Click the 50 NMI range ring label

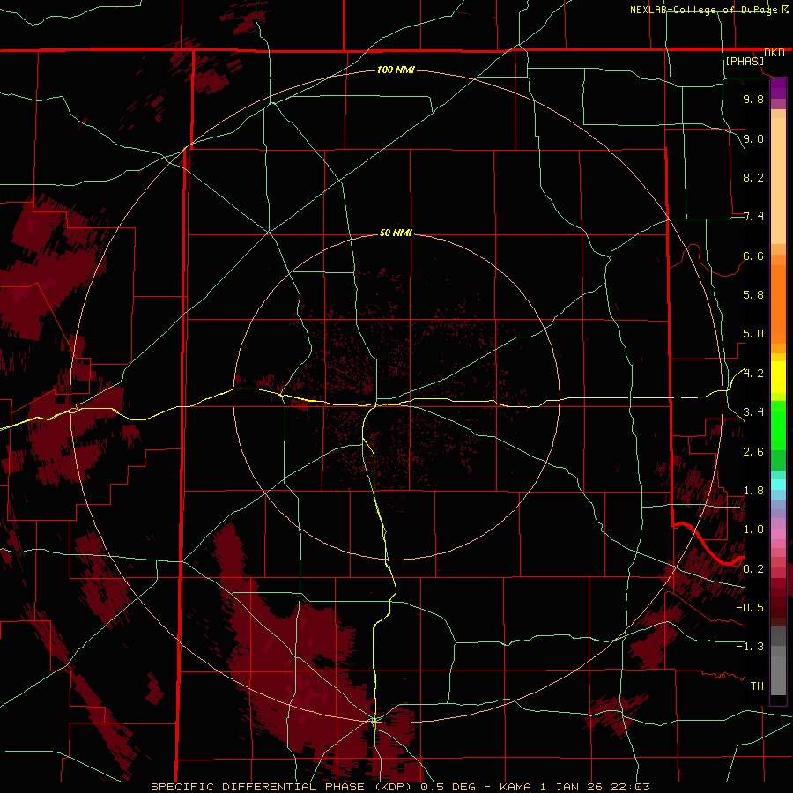click(x=396, y=233)
